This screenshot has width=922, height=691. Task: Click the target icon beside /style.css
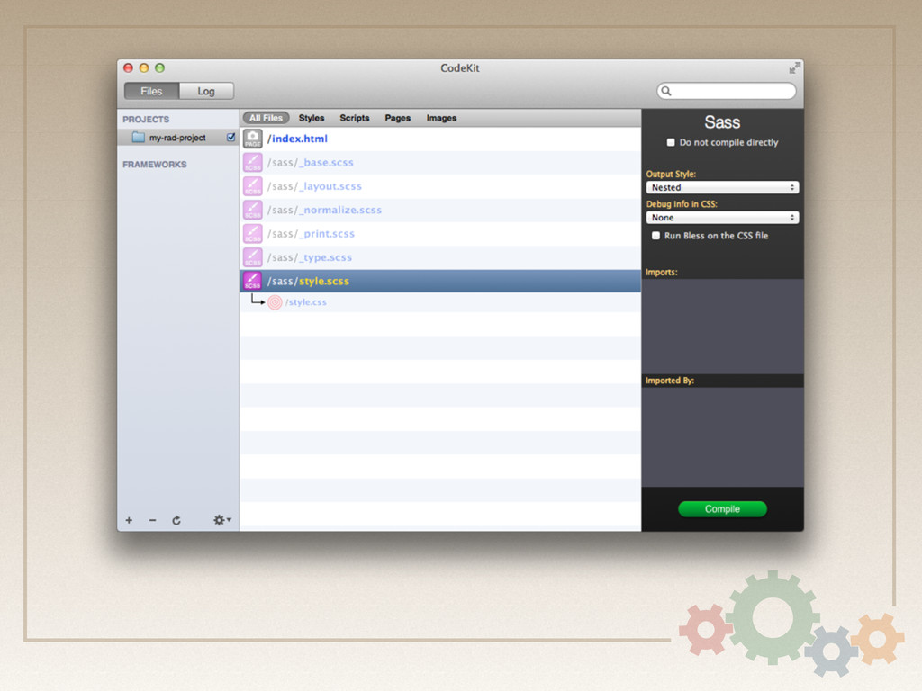(x=275, y=302)
